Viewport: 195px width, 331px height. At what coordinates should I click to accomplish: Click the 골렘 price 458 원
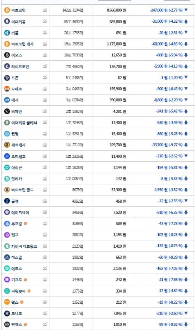point(121,201)
